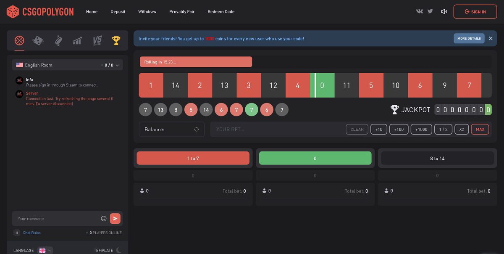Click the dark 13 history ball
This screenshot has height=254, width=504.
pos(161,110)
